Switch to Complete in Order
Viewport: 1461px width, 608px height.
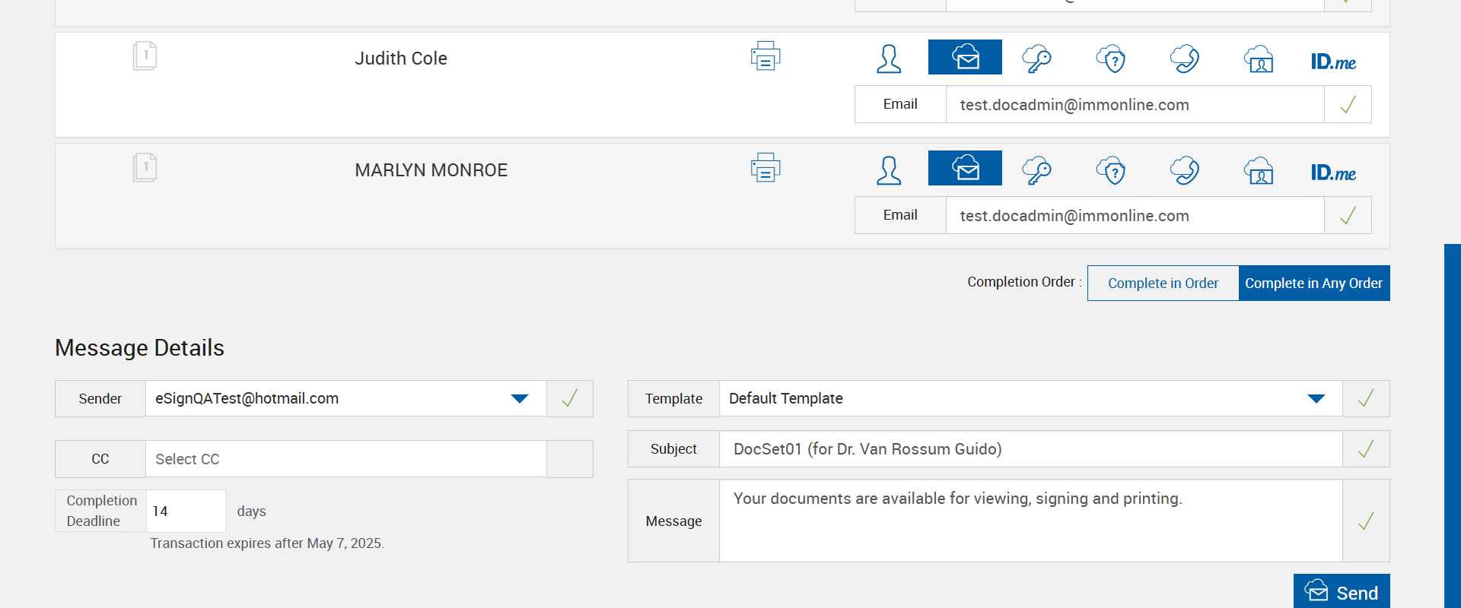[1163, 283]
